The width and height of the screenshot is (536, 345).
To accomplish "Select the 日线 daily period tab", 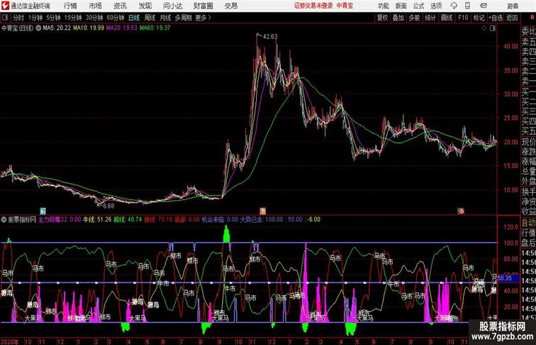I will point(134,18).
